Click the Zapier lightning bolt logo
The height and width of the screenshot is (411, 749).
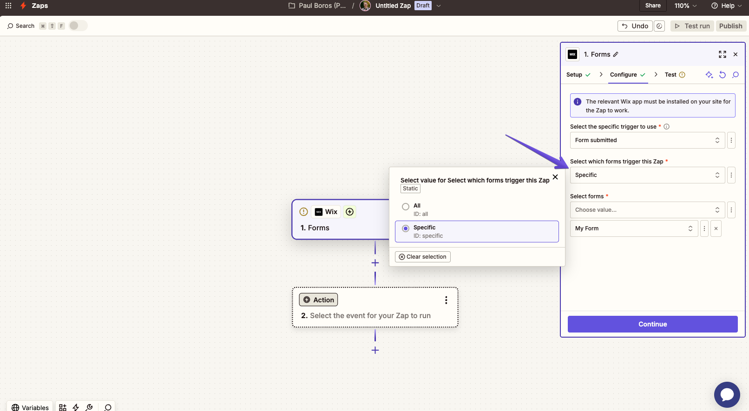[23, 6]
